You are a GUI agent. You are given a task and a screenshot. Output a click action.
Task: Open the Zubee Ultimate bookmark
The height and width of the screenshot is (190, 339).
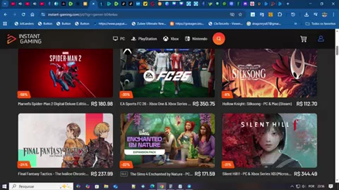(x=149, y=23)
